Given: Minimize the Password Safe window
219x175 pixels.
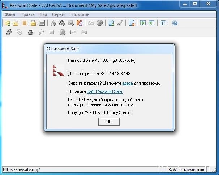Looking at the screenshot, I should coord(185,4).
